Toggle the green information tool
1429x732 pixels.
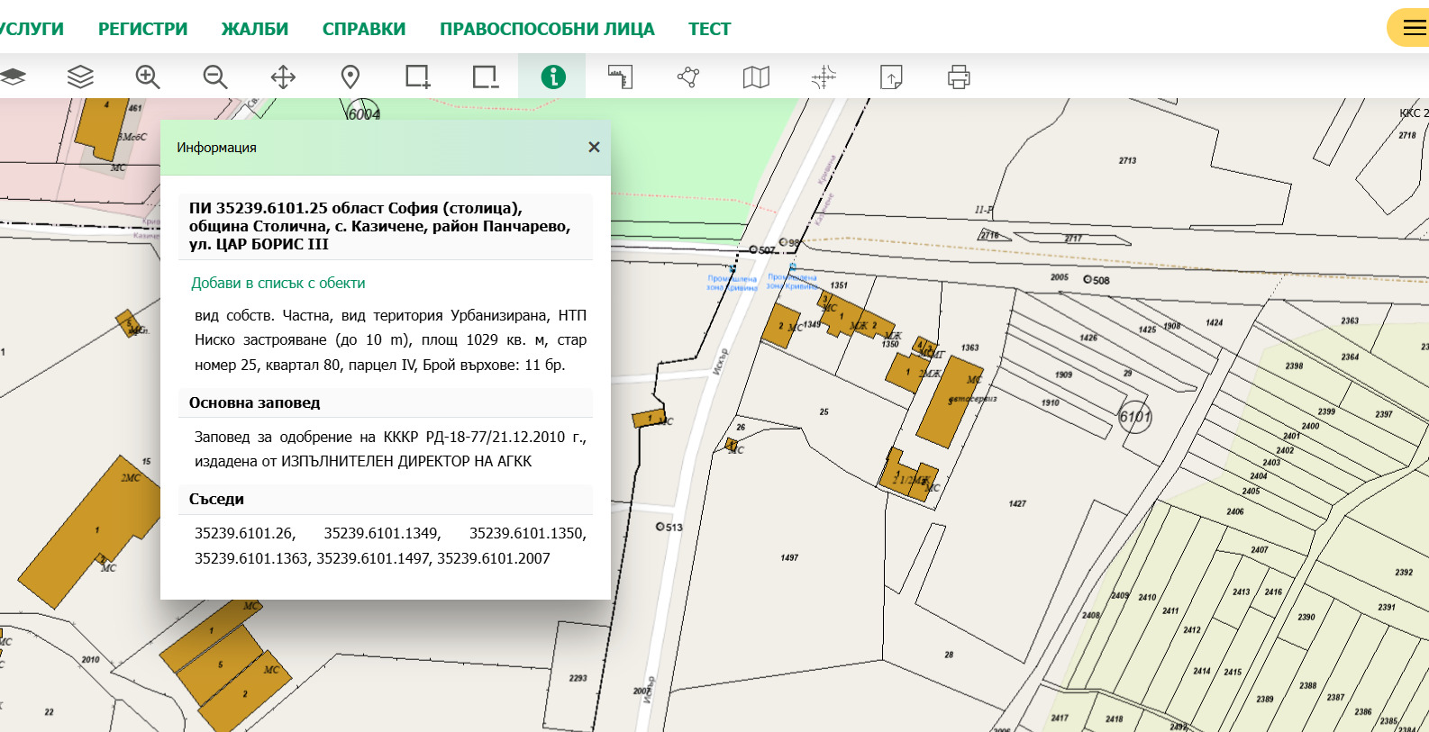click(x=552, y=77)
